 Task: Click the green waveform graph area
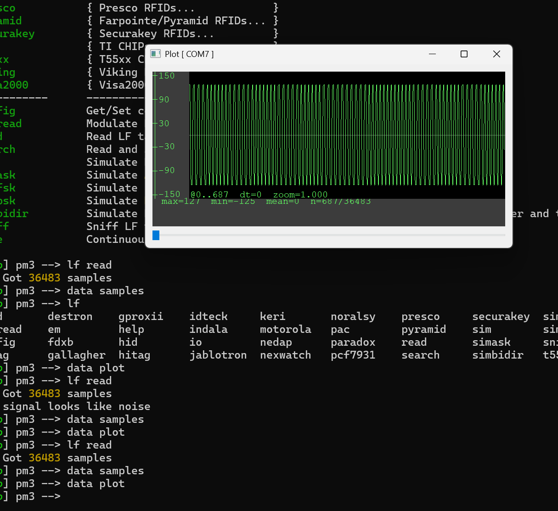click(347, 135)
